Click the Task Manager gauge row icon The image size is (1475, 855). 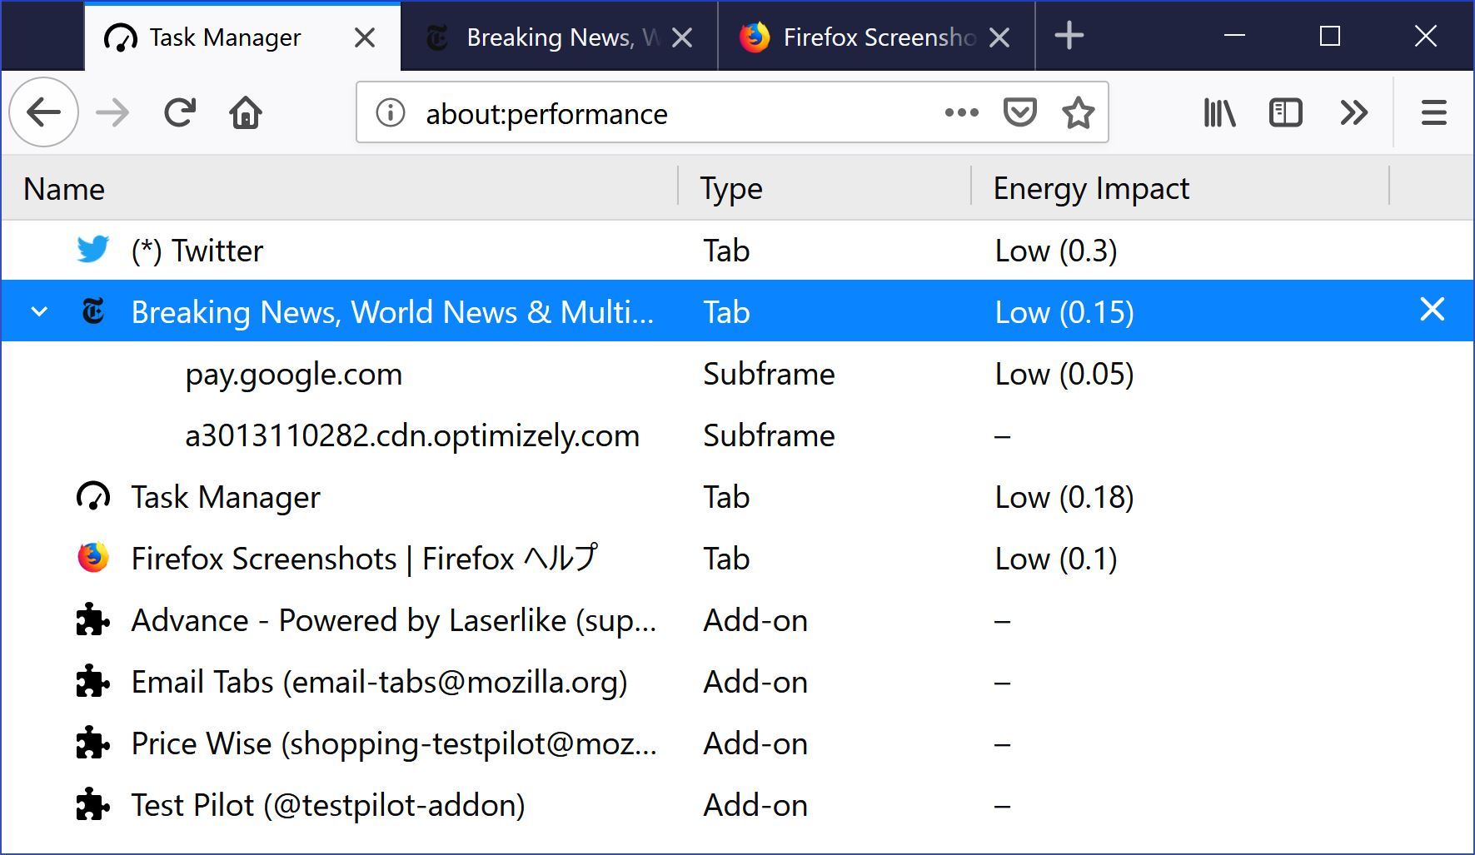pyautogui.click(x=92, y=496)
